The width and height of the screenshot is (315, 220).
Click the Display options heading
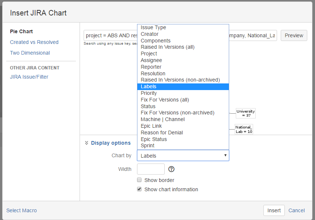111,143
